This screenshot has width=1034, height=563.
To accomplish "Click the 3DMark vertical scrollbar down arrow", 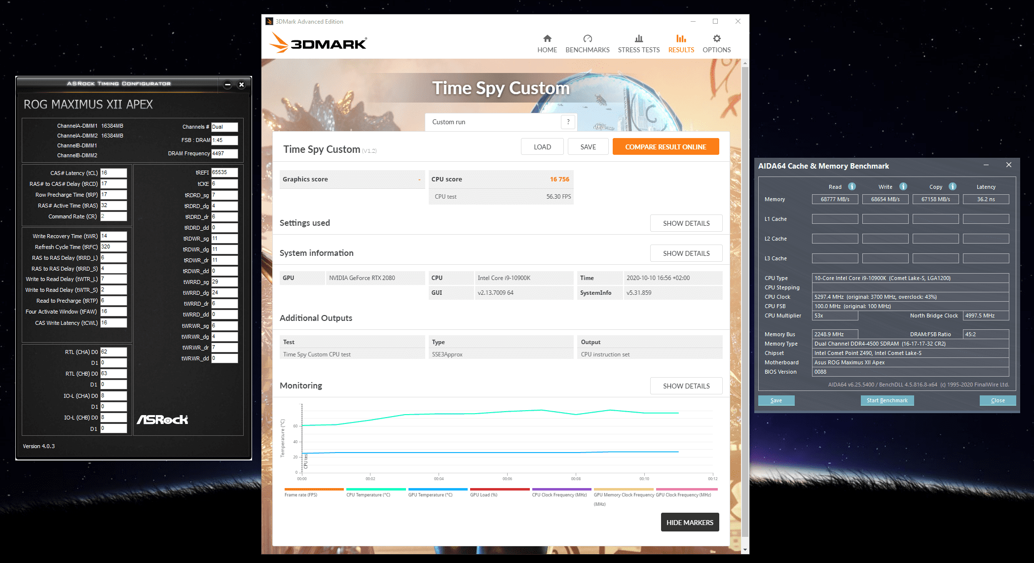I will point(744,550).
